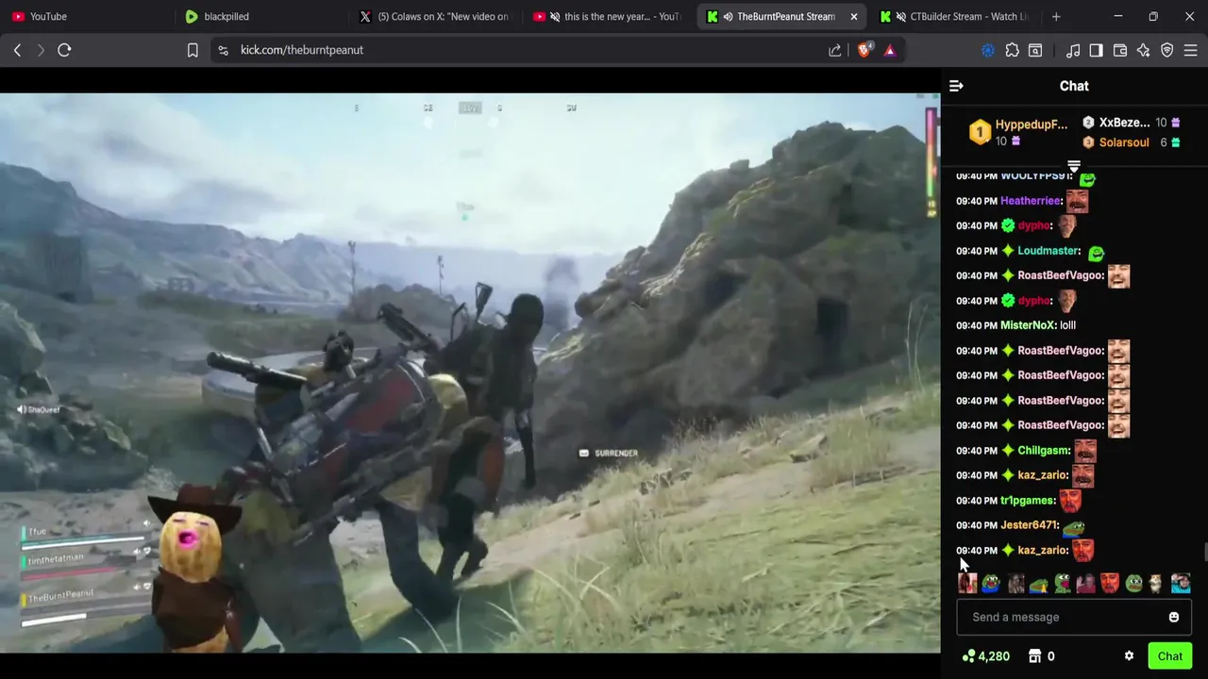Share this page icon

click(835, 50)
